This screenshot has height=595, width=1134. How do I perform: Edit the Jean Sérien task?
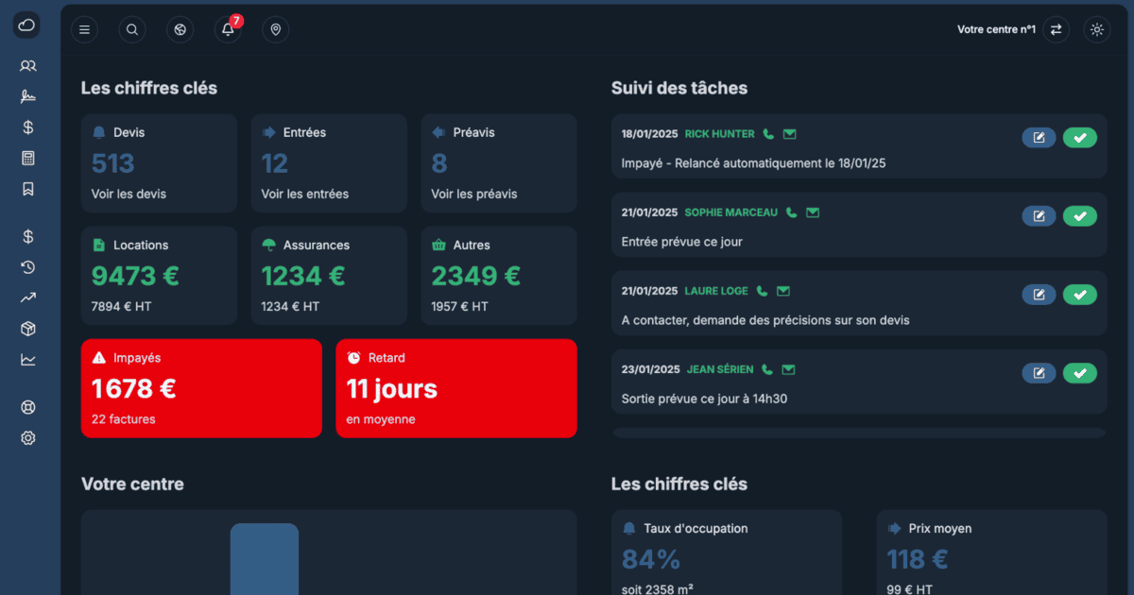click(x=1039, y=373)
